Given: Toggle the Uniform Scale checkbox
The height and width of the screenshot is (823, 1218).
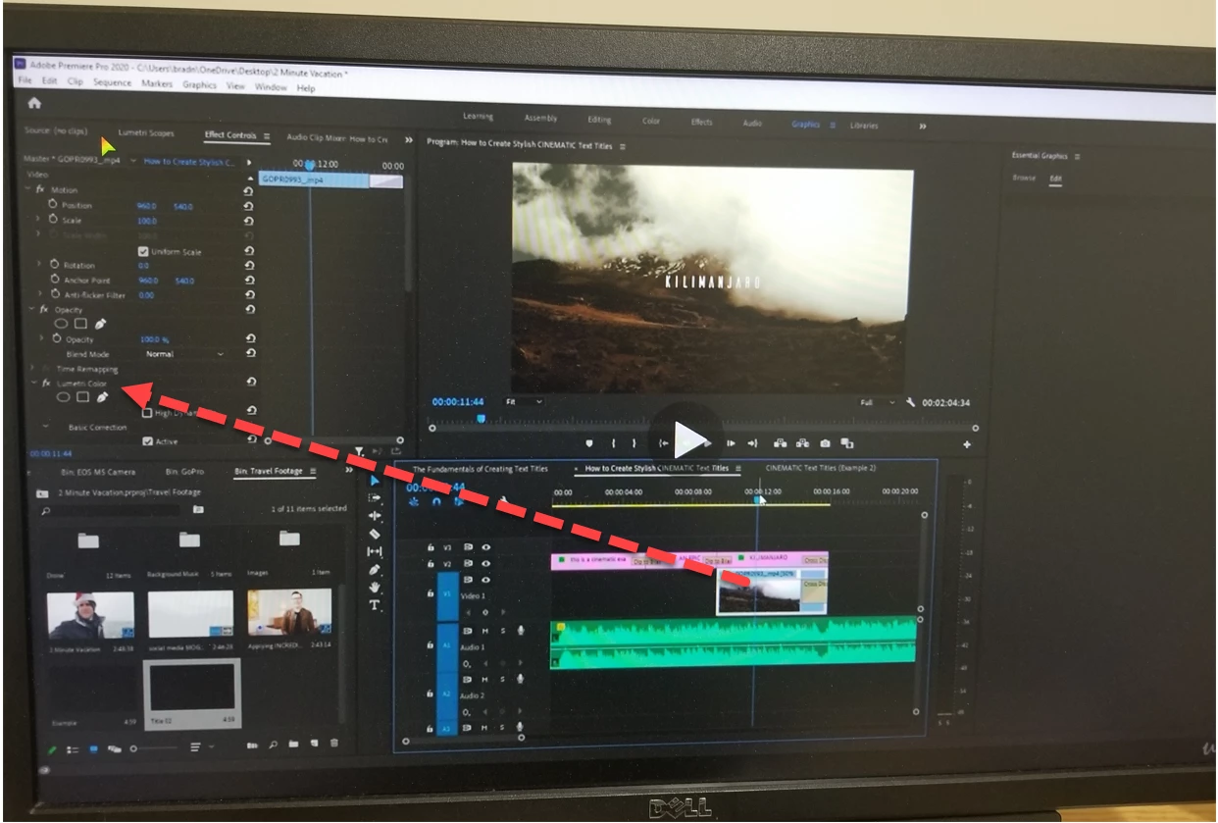Looking at the screenshot, I should click(144, 251).
